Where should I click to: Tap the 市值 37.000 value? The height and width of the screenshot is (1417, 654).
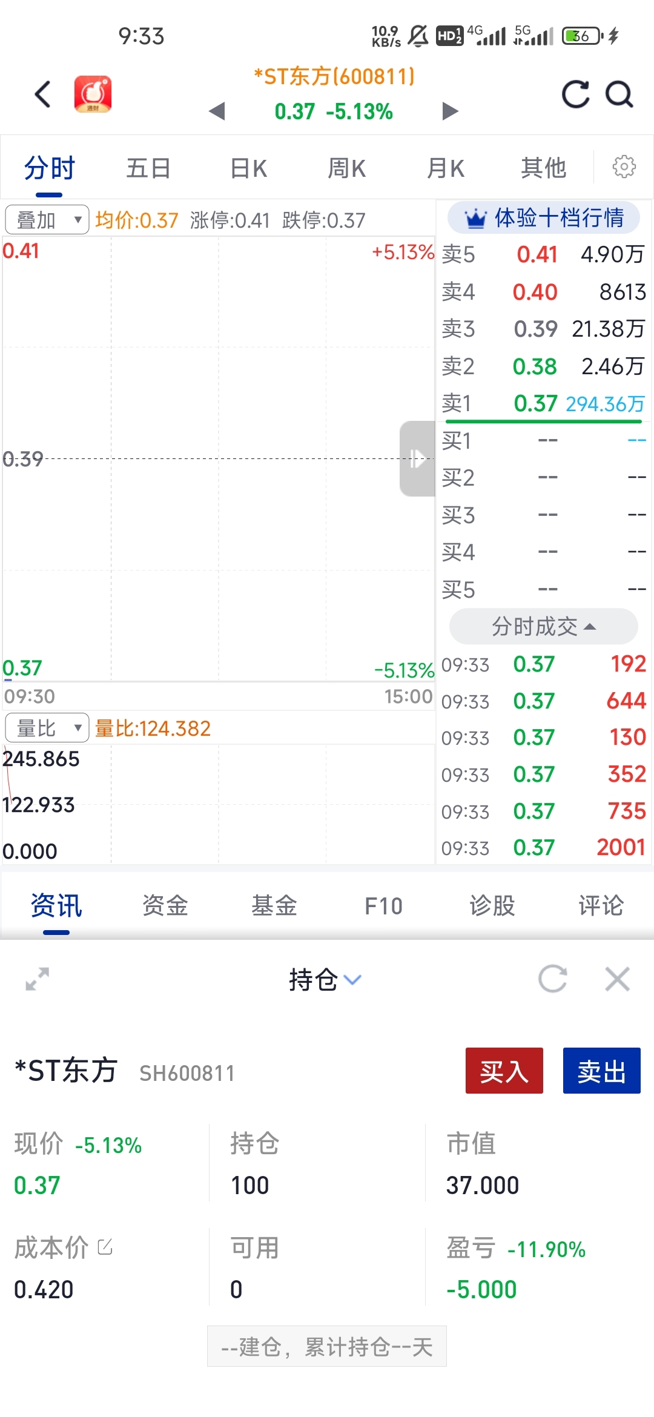483,1185
